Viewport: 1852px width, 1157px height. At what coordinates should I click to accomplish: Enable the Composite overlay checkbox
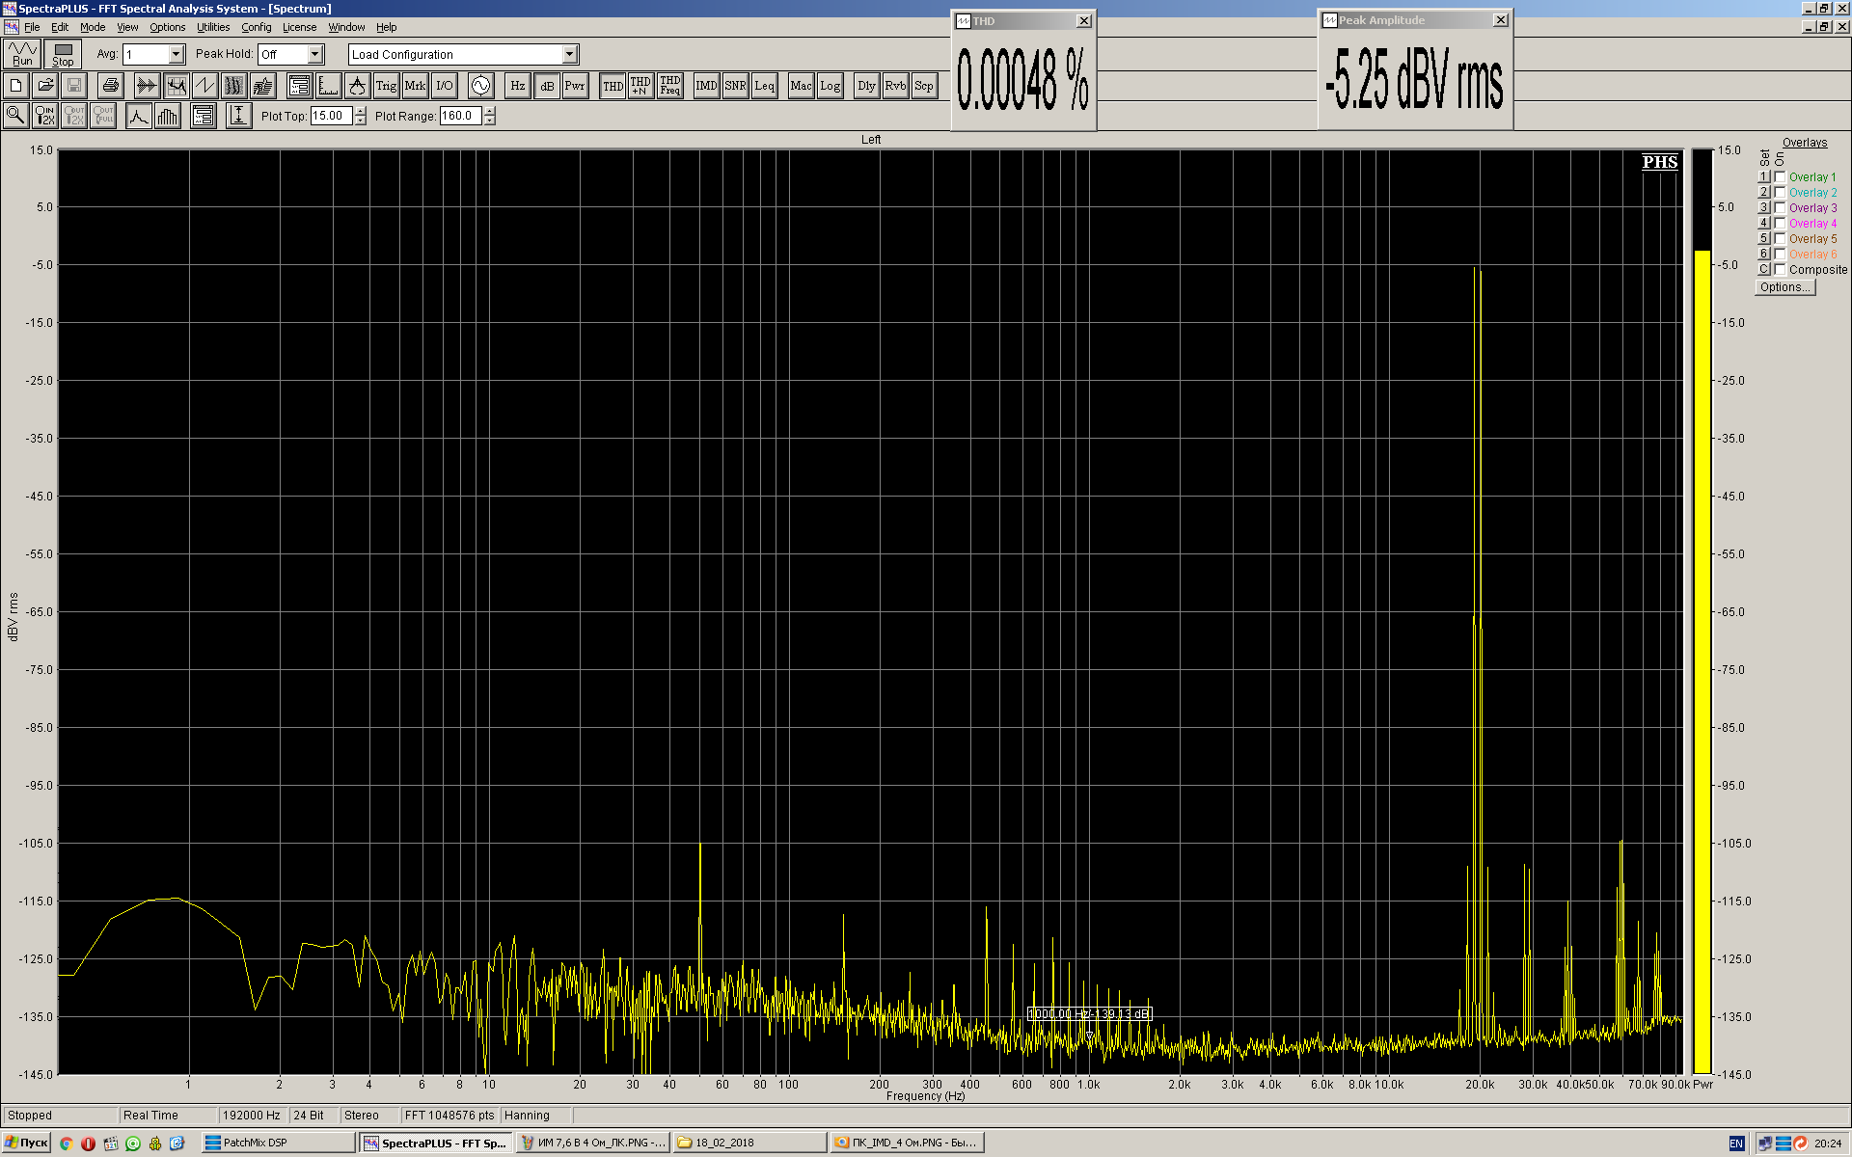point(1781,270)
